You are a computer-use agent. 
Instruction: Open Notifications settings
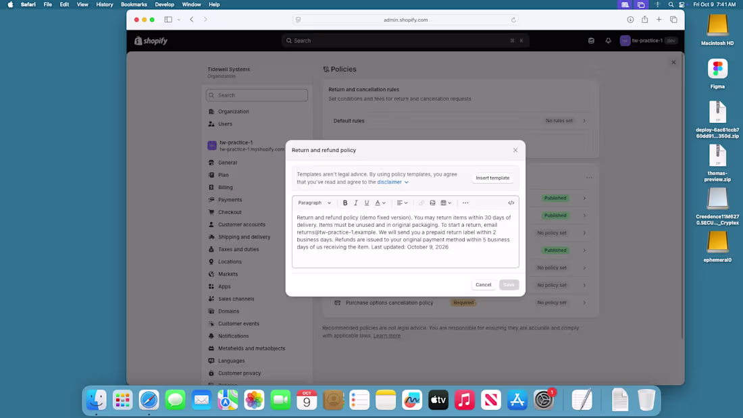click(233, 336)
